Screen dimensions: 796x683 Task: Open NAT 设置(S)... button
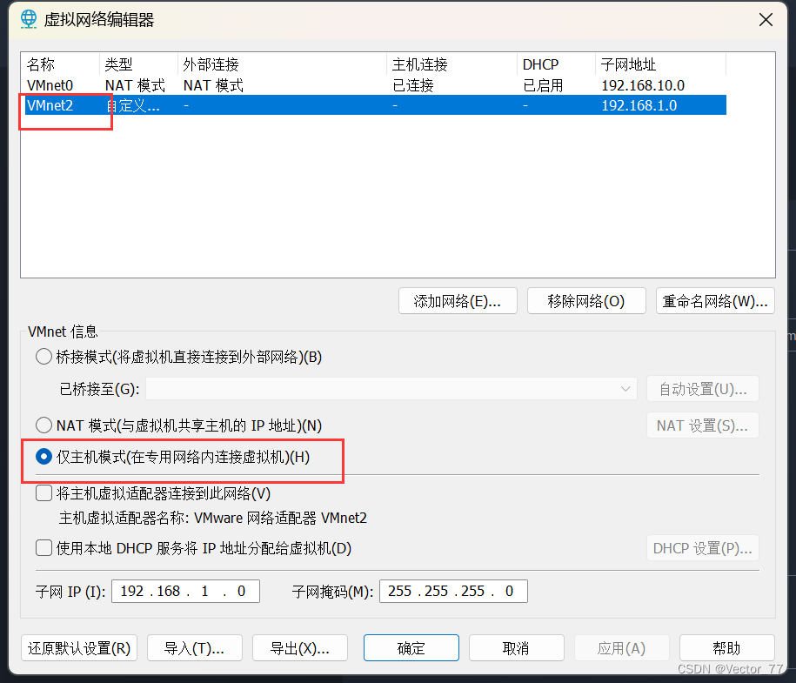point(703,425)
